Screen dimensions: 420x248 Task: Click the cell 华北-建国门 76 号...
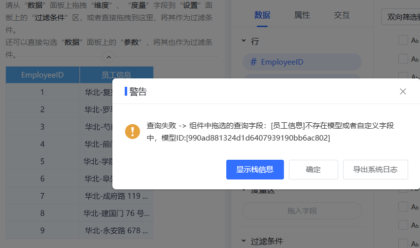click(x=116, y=213)
